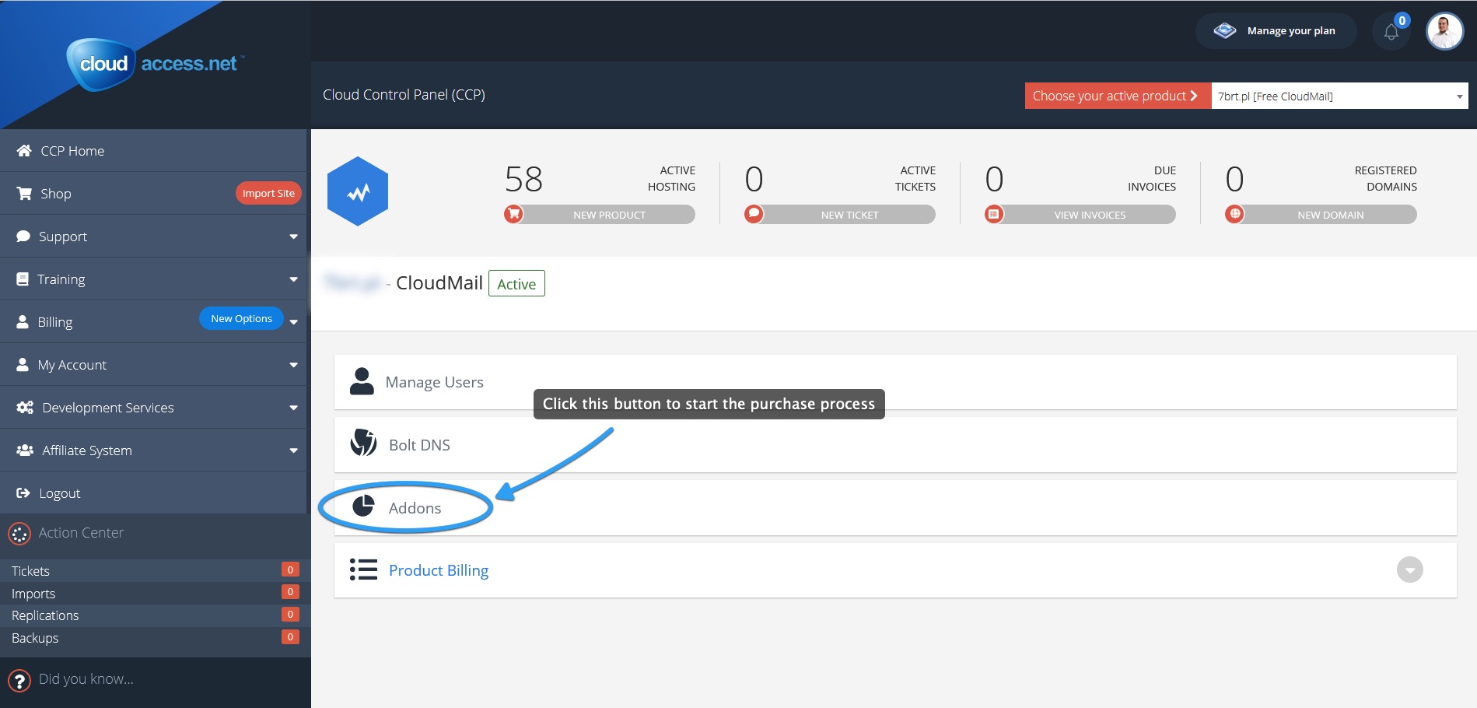
Task: Click the My Account person icon
Action: 23,364
